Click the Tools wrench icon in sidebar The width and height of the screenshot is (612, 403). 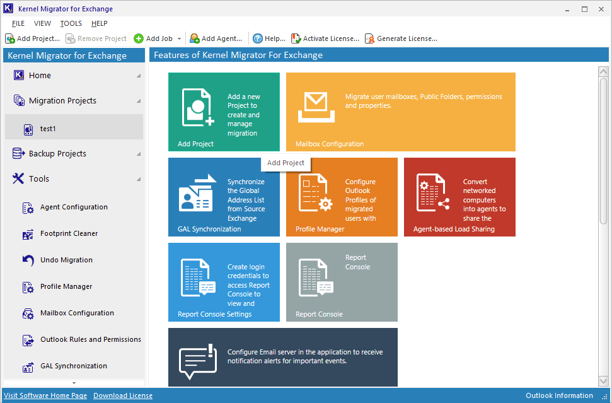(18, 178)
